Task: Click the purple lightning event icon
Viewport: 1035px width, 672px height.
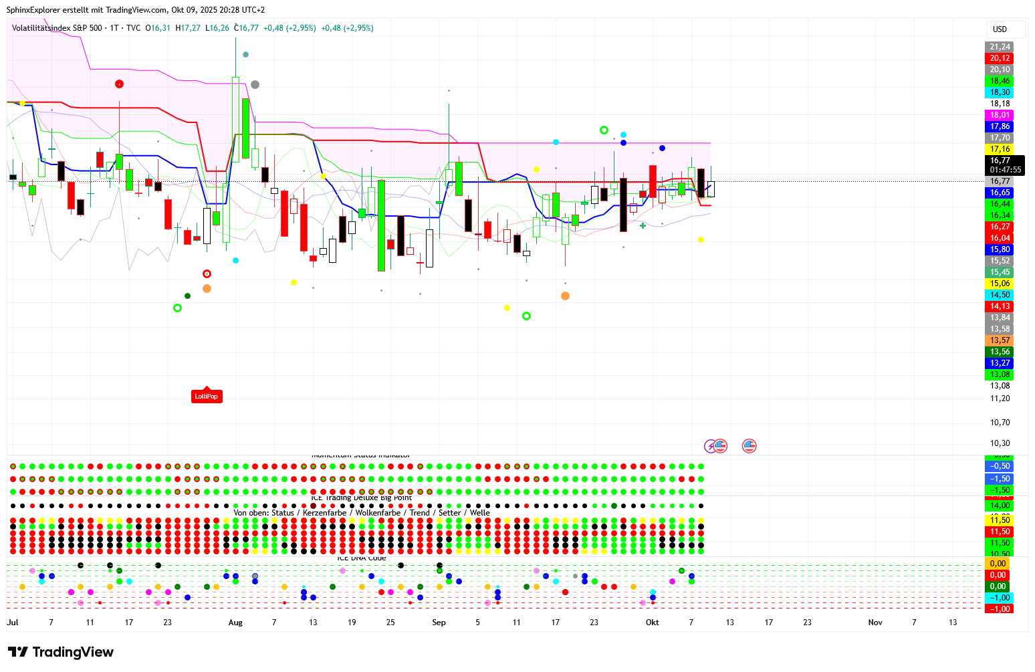Action: (711, 446)
